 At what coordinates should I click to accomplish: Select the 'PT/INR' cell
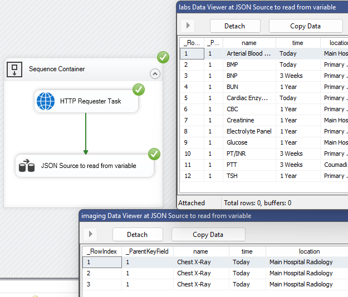tap(249, 154)
